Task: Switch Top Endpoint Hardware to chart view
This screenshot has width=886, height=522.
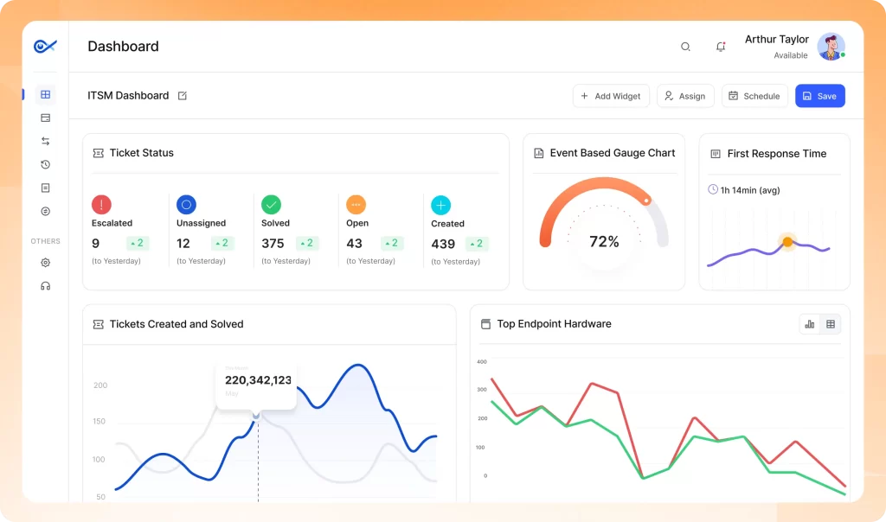Action: click(x=810, y=324)
